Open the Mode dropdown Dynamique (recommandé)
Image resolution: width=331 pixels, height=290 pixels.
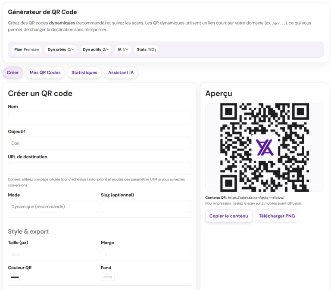pos(53,206)
